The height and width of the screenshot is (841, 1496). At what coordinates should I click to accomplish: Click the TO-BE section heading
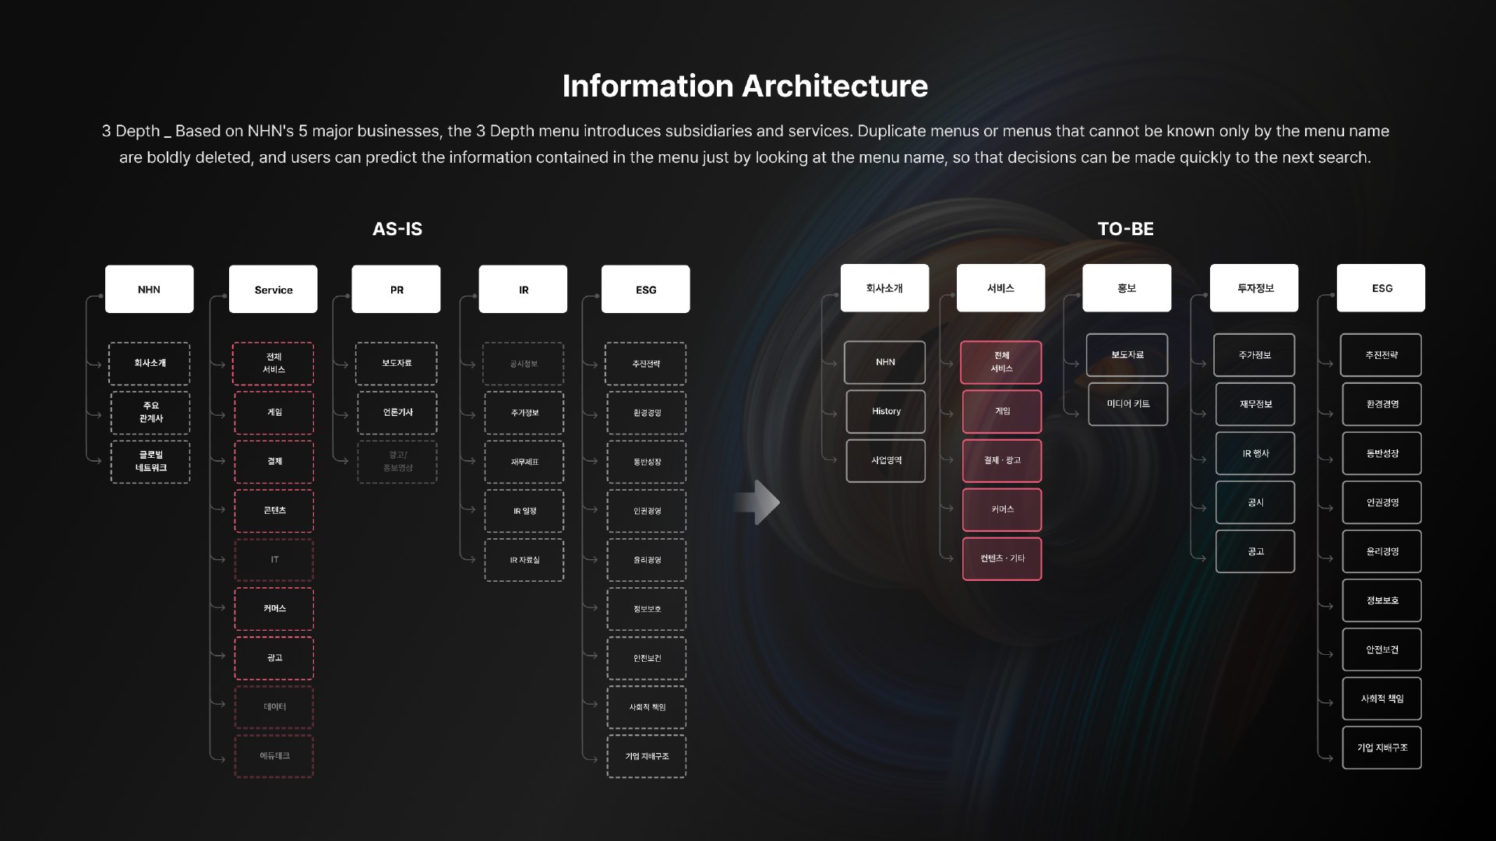click(x=1125, y=229)
